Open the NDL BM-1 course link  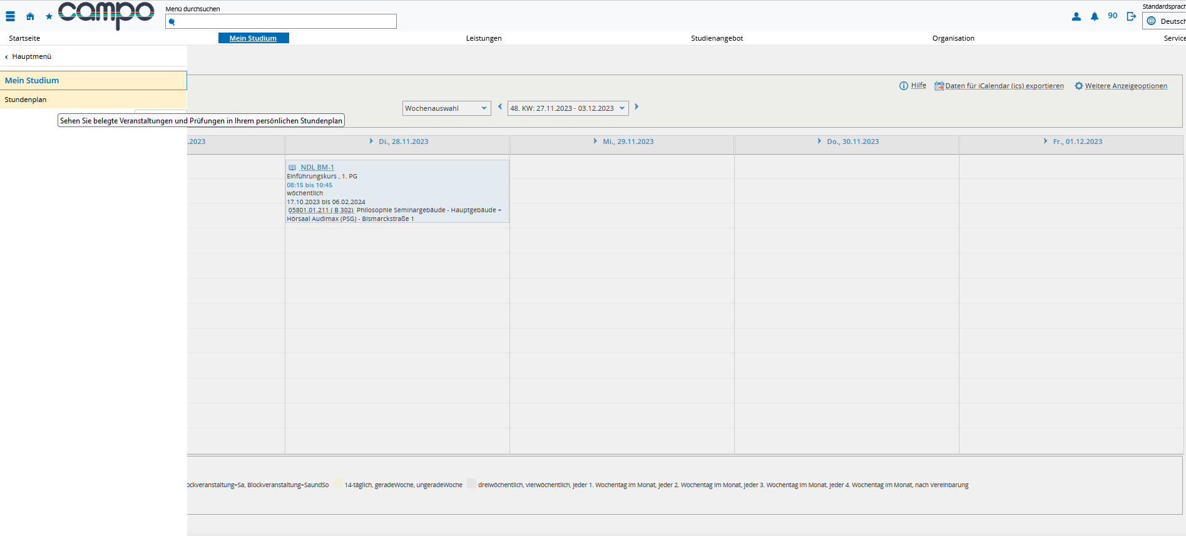tap(317, 167)
